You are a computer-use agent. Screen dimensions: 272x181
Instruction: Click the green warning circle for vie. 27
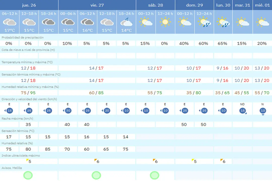click(96, 175)
